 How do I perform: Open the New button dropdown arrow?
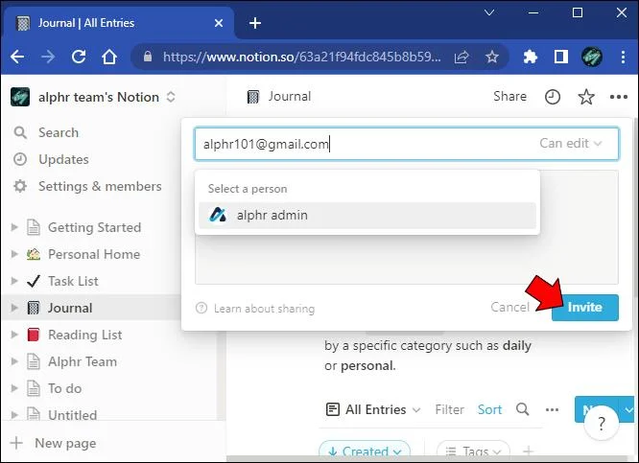tap(628, 409)
